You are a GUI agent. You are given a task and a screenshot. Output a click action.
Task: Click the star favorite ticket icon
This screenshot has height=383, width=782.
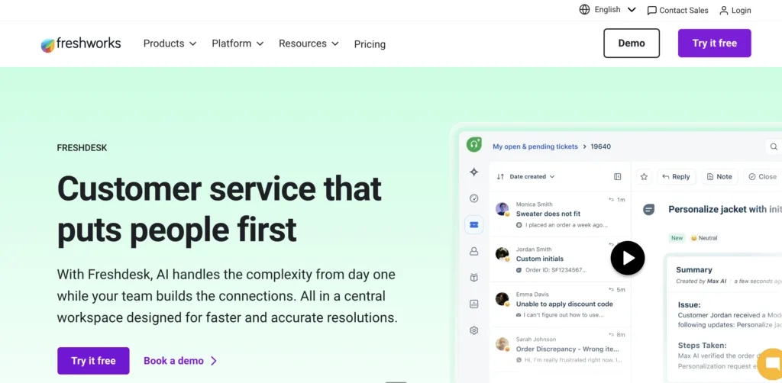[x=644, y=176]
